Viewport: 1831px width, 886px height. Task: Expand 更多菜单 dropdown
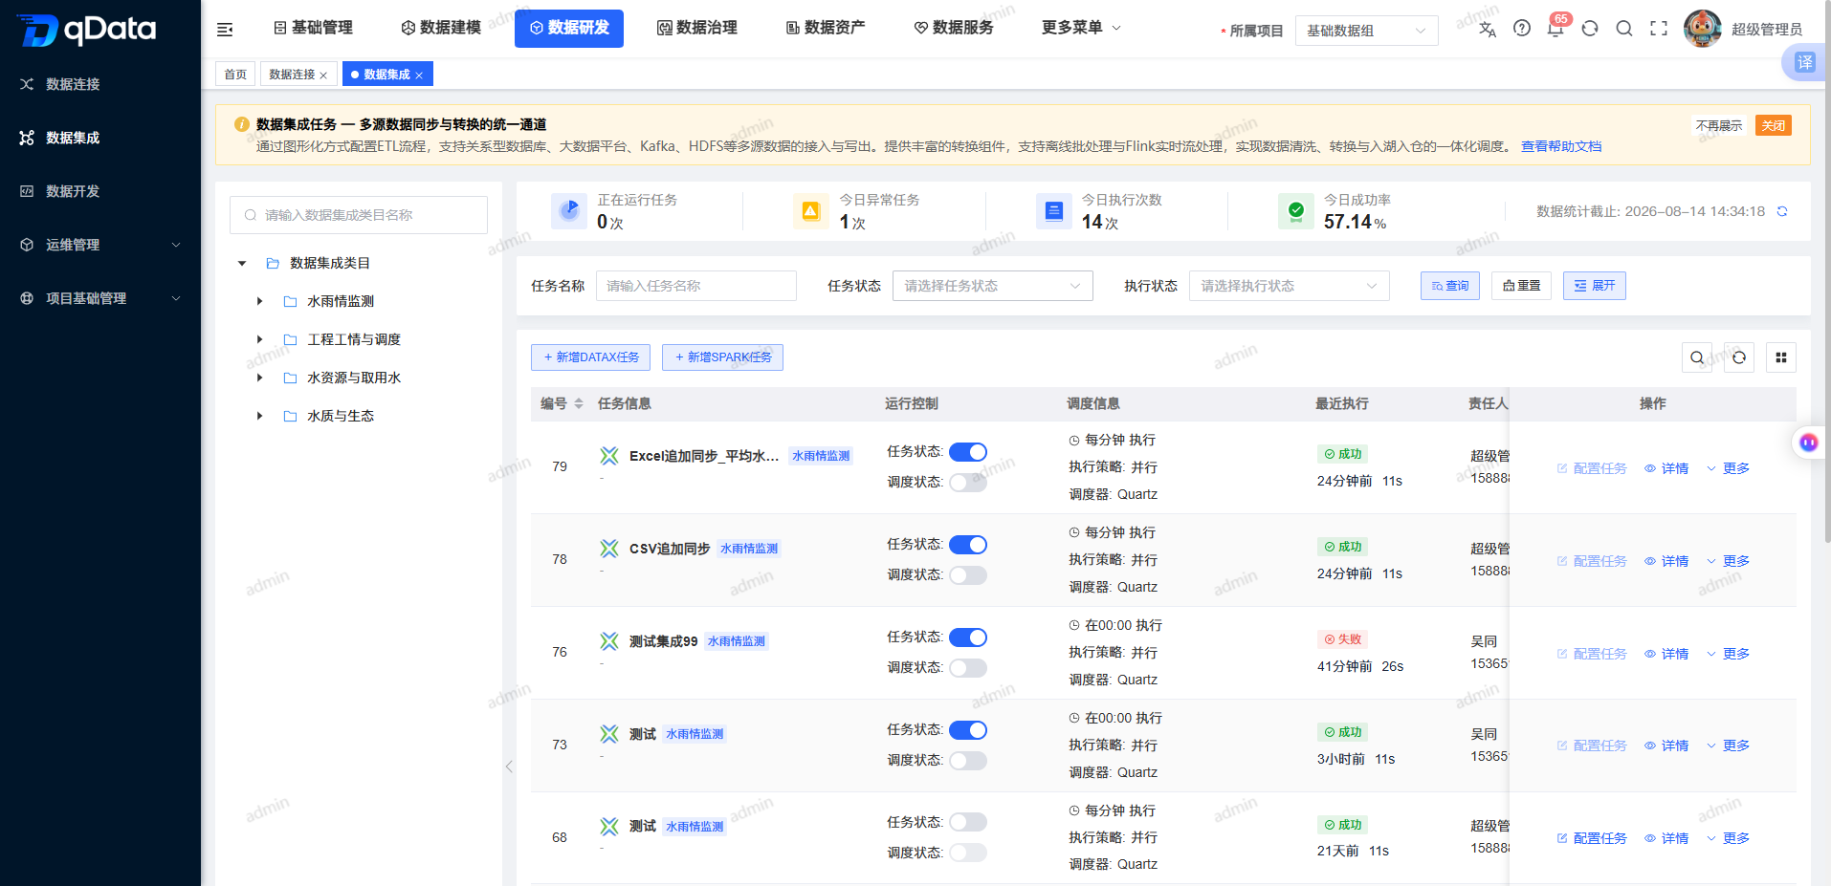click(x=1081, y=28)
